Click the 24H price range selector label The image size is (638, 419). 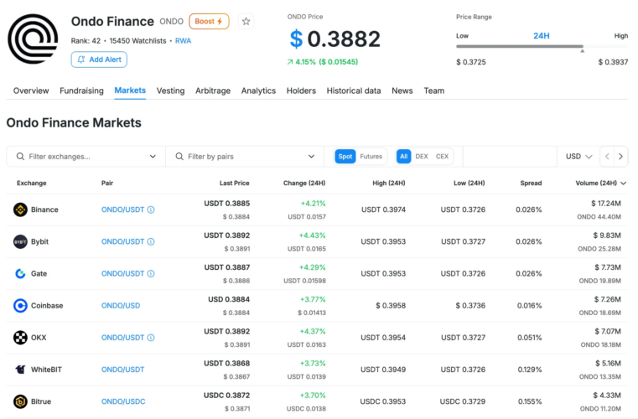541,36
